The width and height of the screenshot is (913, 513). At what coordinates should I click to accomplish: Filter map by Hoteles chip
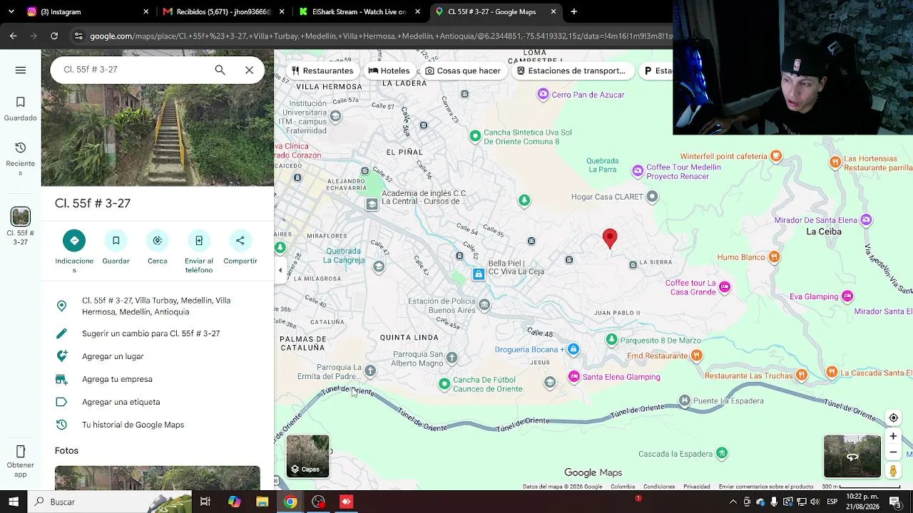coord(389,71)
